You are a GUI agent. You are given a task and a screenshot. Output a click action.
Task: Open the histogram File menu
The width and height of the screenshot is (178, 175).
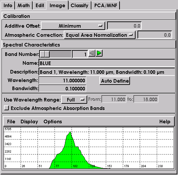tap(11, 122)
